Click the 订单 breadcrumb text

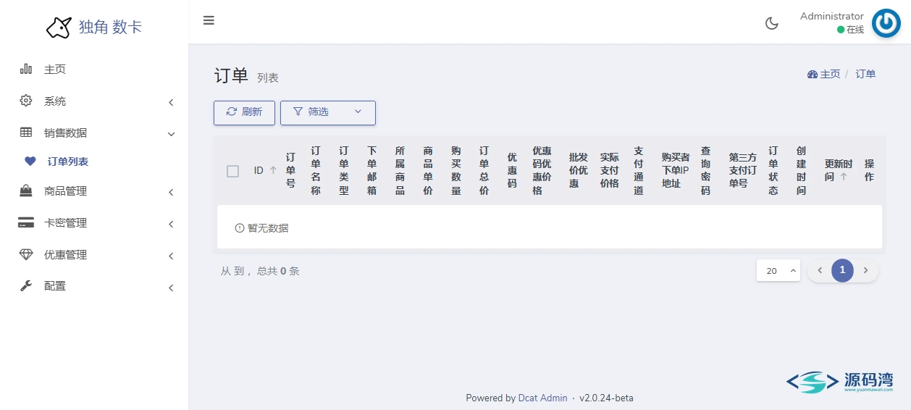pos(865,74)
